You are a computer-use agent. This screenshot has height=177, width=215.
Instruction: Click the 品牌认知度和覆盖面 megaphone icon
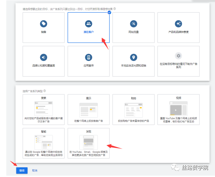point(44,57)
